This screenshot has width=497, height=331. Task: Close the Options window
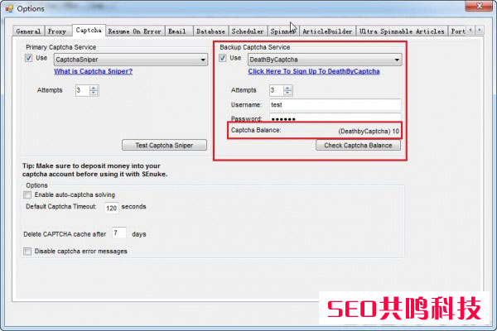[x=479, y=6]
